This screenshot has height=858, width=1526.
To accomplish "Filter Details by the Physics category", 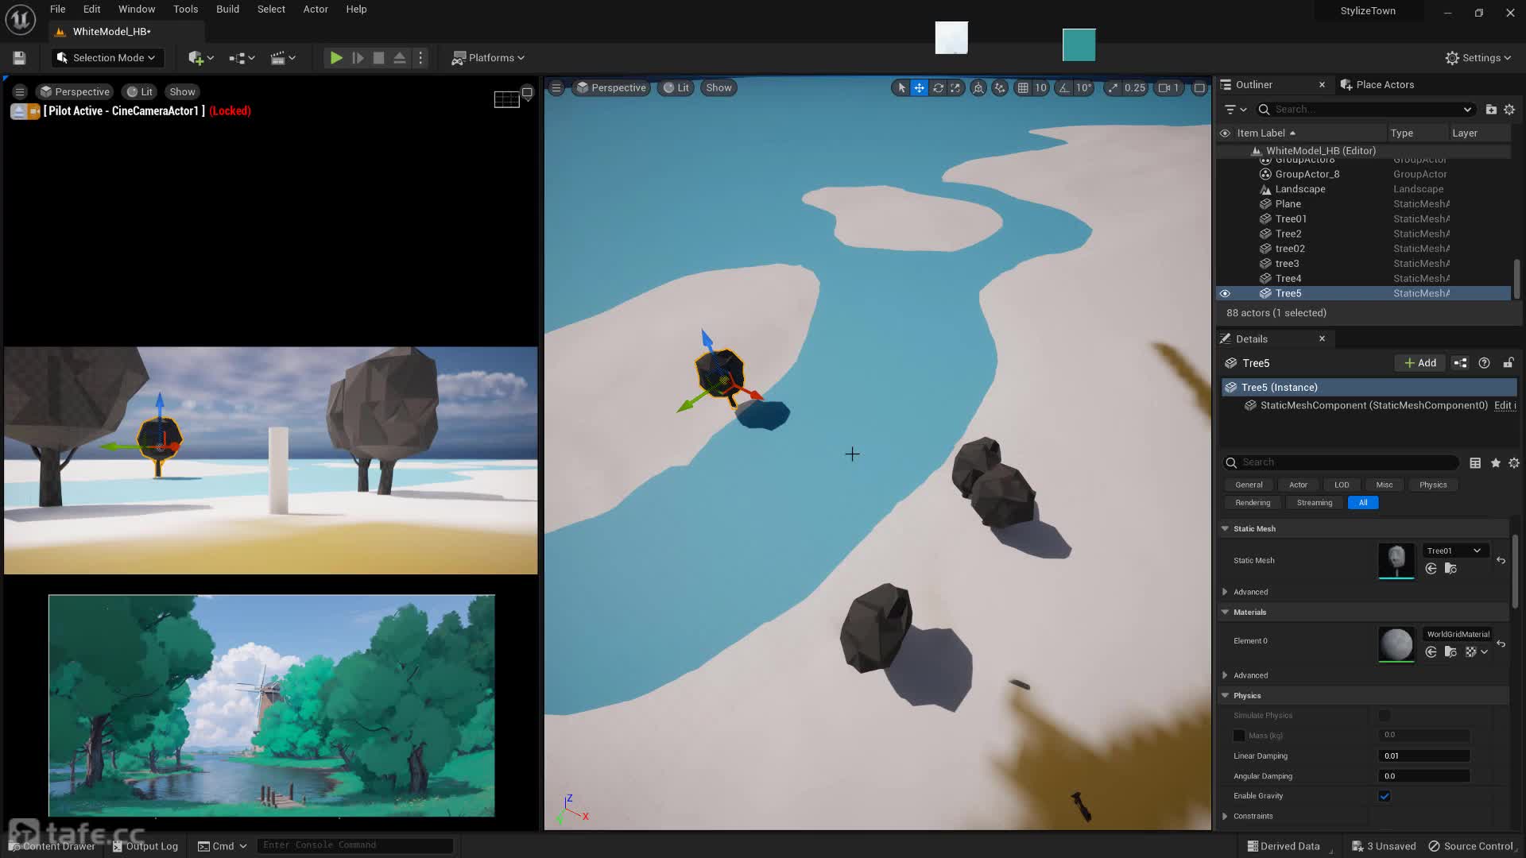I will 1433,485.
